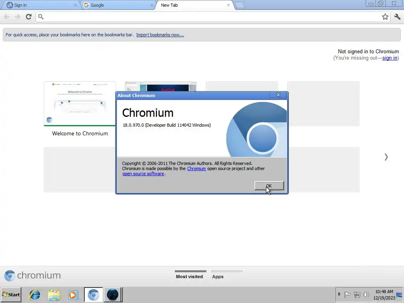
Task: Reload the page with the refresh icon
Action: (28, 17)
